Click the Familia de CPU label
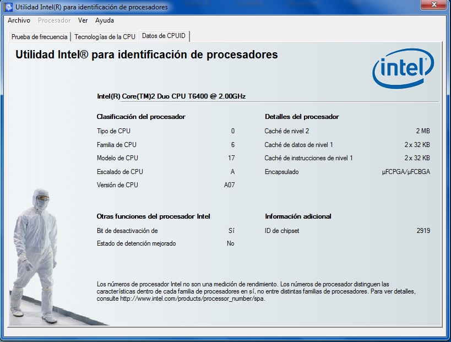This screenshot has height=342, width=451. click(117, 145)
